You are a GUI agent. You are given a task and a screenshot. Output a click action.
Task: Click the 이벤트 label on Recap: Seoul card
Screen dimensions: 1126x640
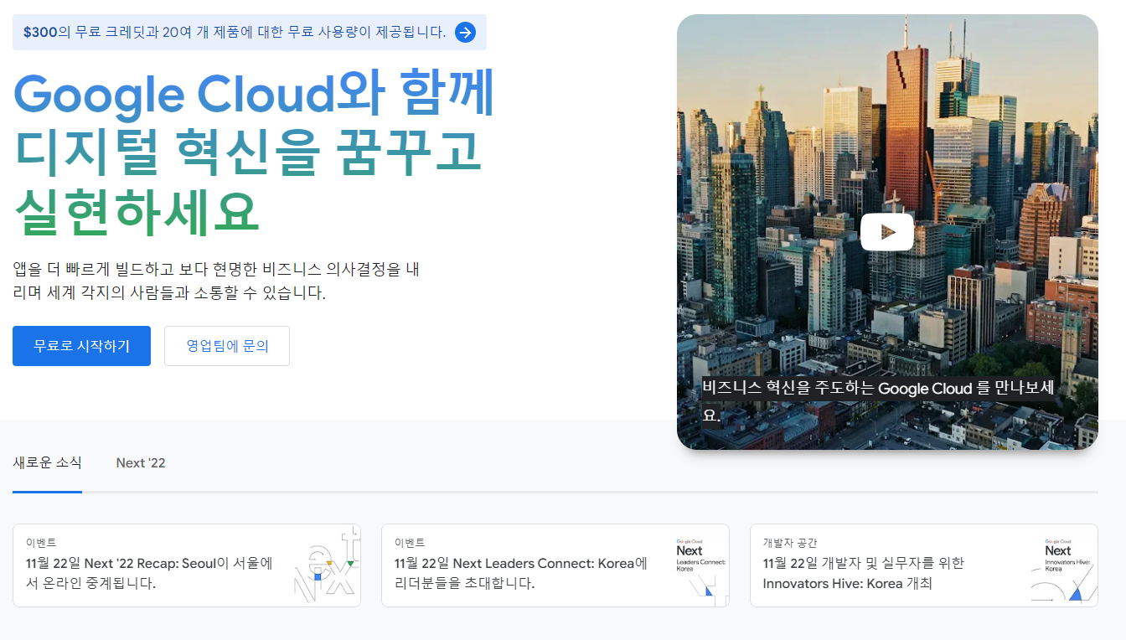point(41,543)
